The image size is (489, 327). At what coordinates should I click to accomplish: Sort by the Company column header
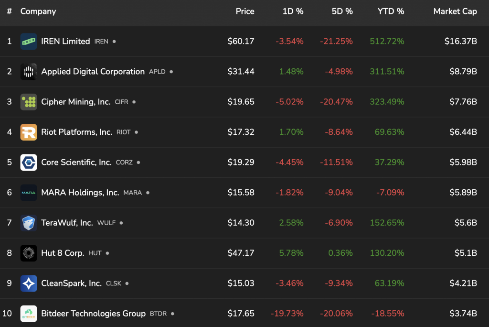pyautogui.click(x=38, y=11)
